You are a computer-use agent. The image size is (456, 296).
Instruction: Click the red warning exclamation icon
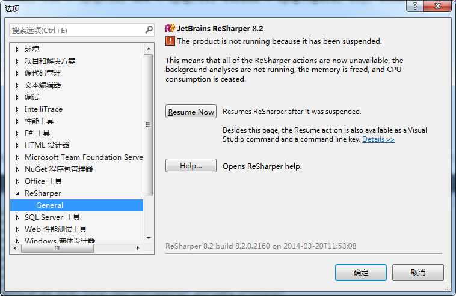click(x=170, y=41)
